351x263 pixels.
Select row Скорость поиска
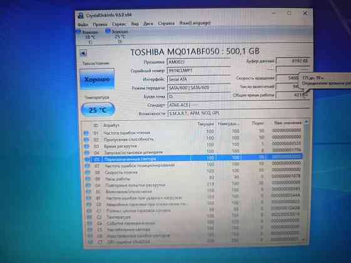[x=194, y=172]
